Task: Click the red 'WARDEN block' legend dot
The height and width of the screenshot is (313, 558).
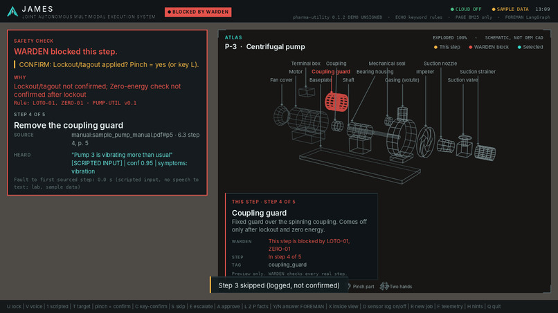Action: pos(471,47)
